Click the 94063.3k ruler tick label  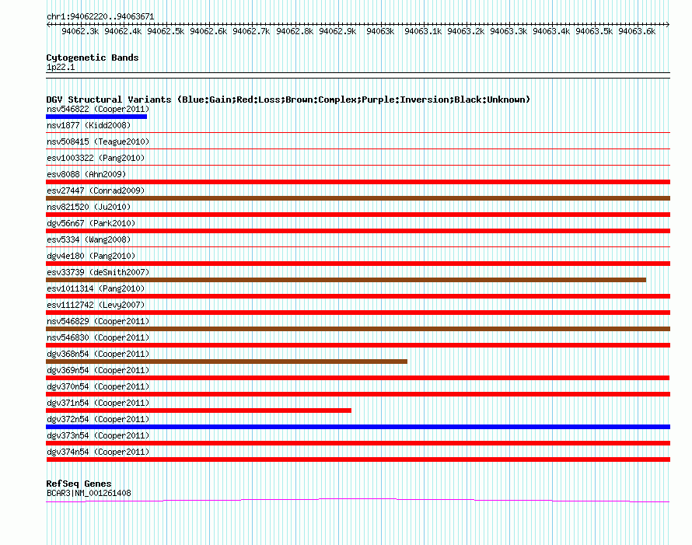click(509, 31)
